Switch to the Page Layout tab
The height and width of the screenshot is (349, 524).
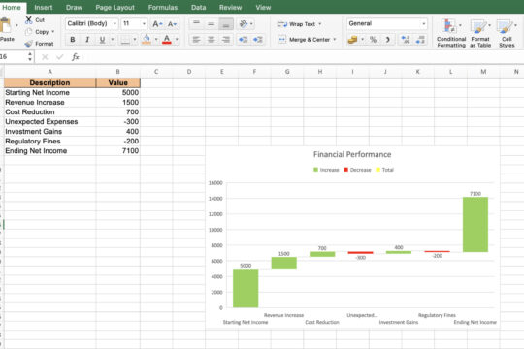[x=115, y=8]
